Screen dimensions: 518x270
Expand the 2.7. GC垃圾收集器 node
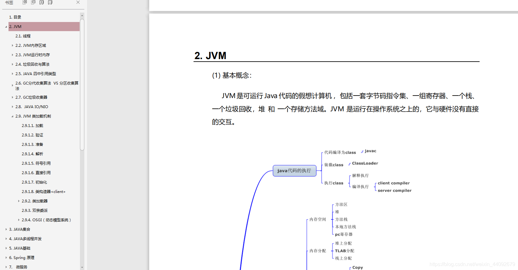pyautogui.click(x=12, y=97)
